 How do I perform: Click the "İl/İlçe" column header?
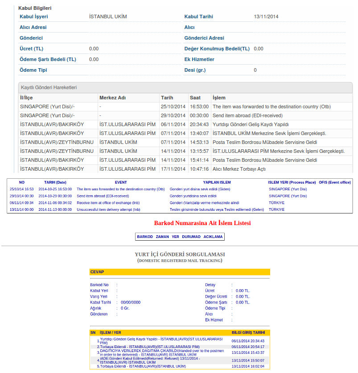click(26, 98)
